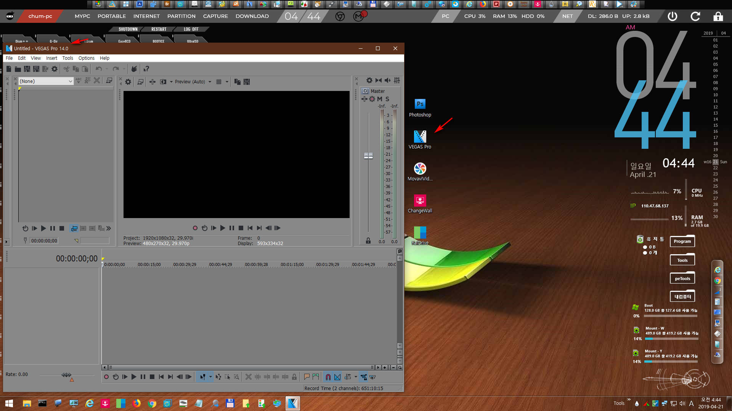The image size is (732, 411).
Task: Expand Undo history dropdown arrow
Action: coord(107,69)
